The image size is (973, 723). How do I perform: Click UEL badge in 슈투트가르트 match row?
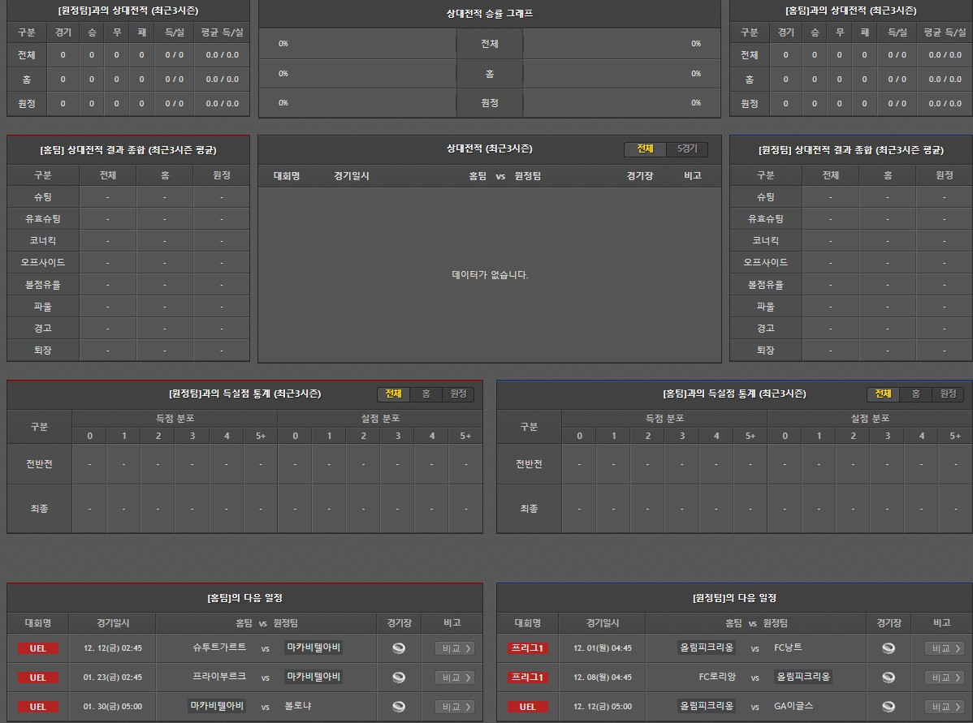pos(38,648)
